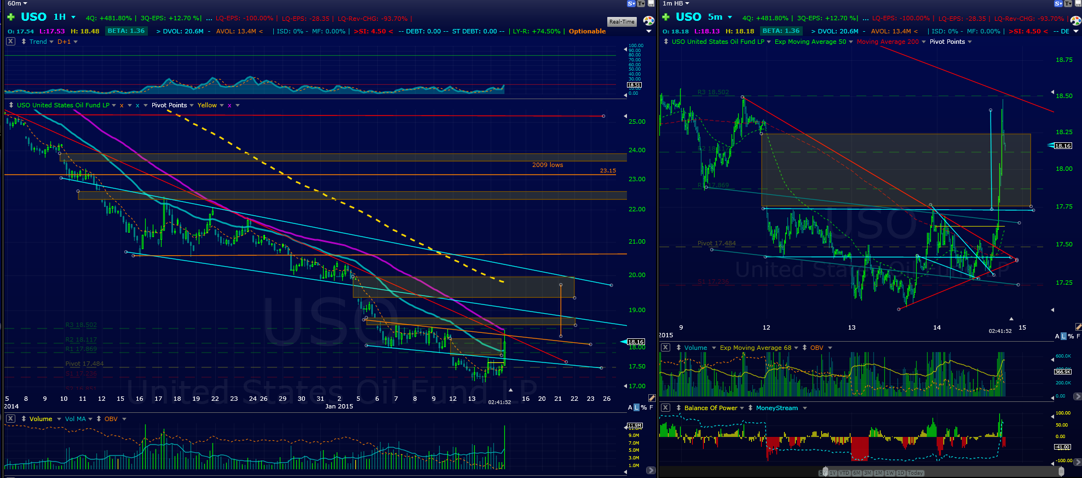The width and height of the screenshot is (1082, 478).
Task: Select the 3M time range
Action: pos(868,473)
